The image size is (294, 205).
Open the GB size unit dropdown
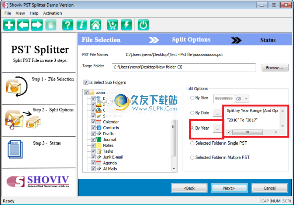click(242, 99)
